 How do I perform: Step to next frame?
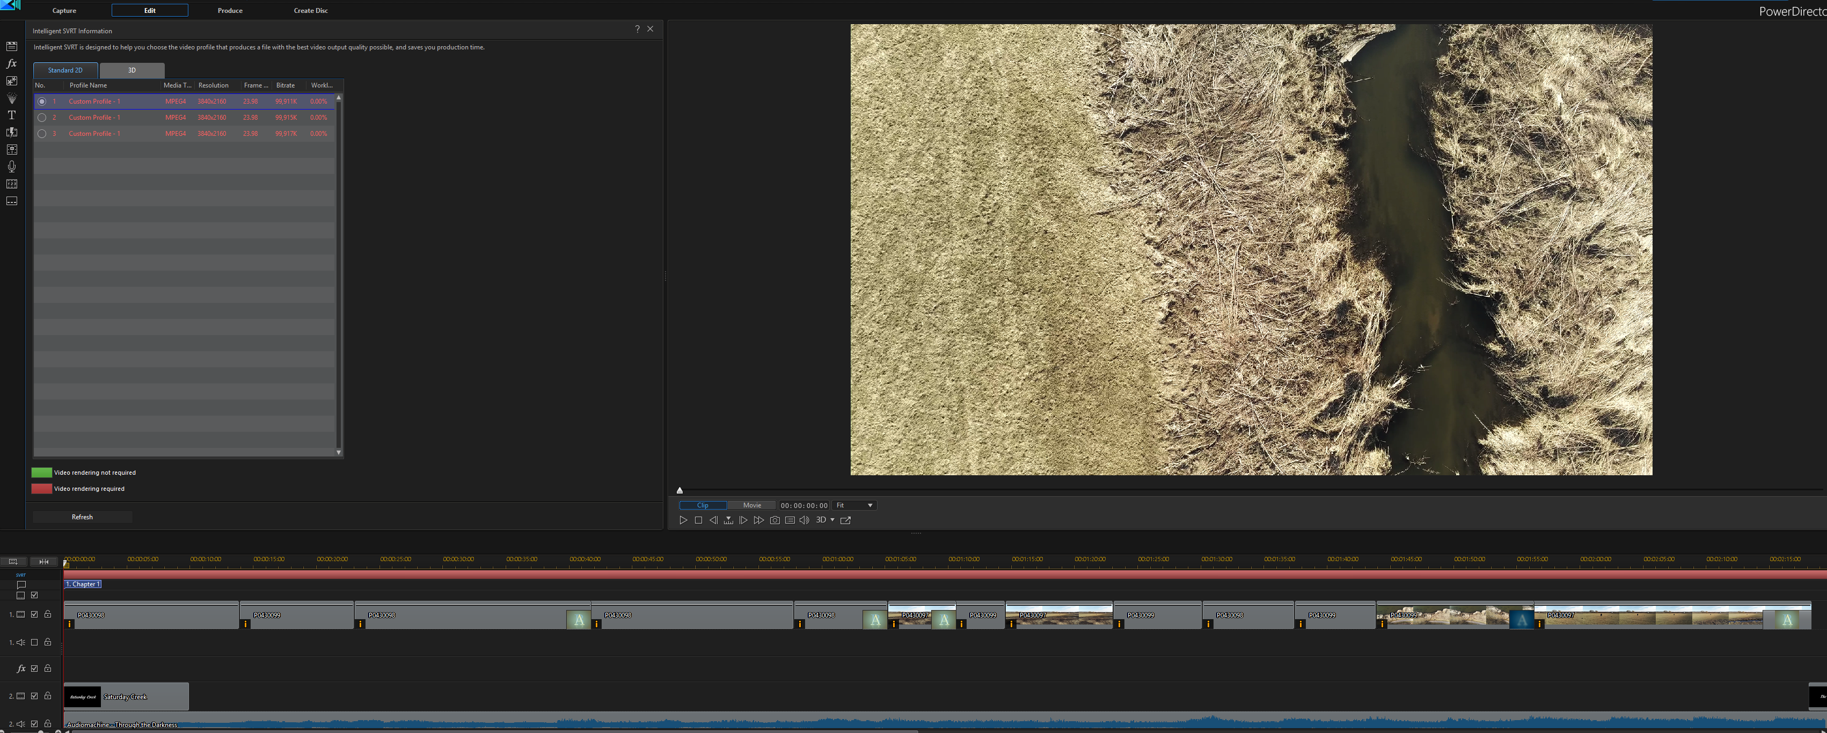[743, 520]
